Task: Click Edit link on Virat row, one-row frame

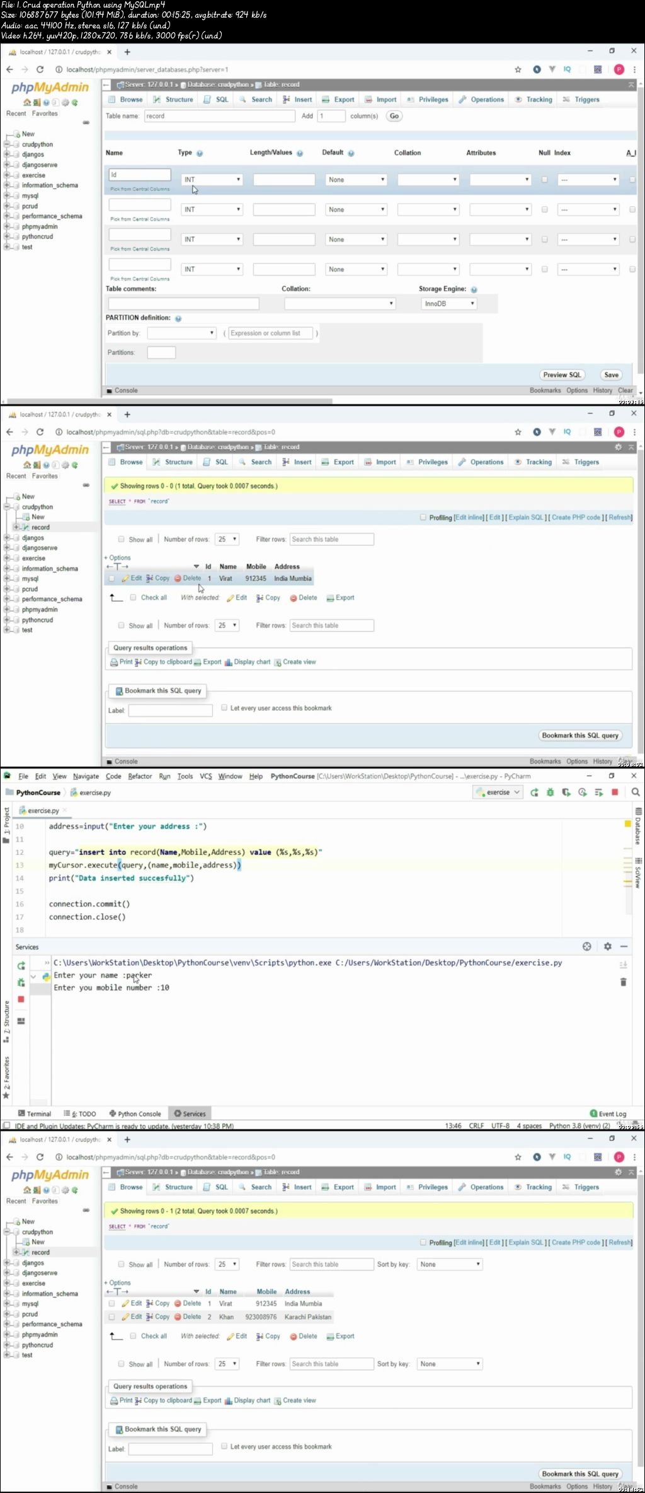Action: 132,578
